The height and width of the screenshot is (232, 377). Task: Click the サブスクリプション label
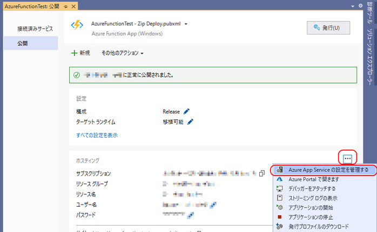click(93, 173)
